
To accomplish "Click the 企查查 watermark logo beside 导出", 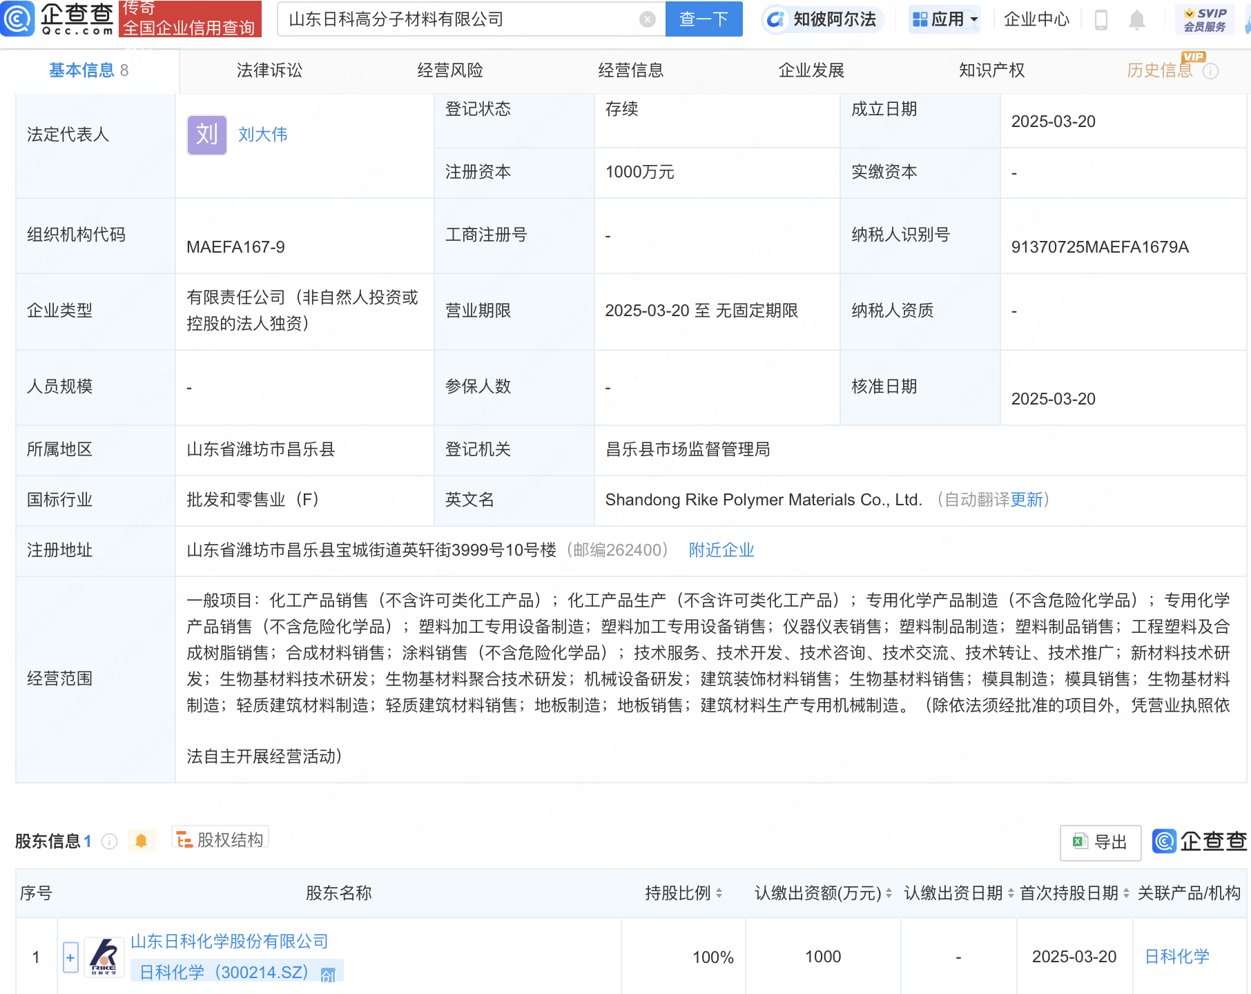I will [1200, 841].
